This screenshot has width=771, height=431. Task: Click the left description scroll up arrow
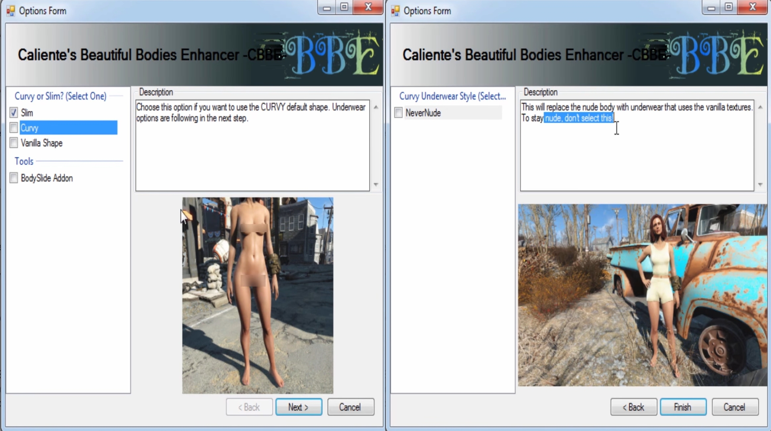(376, 107)
